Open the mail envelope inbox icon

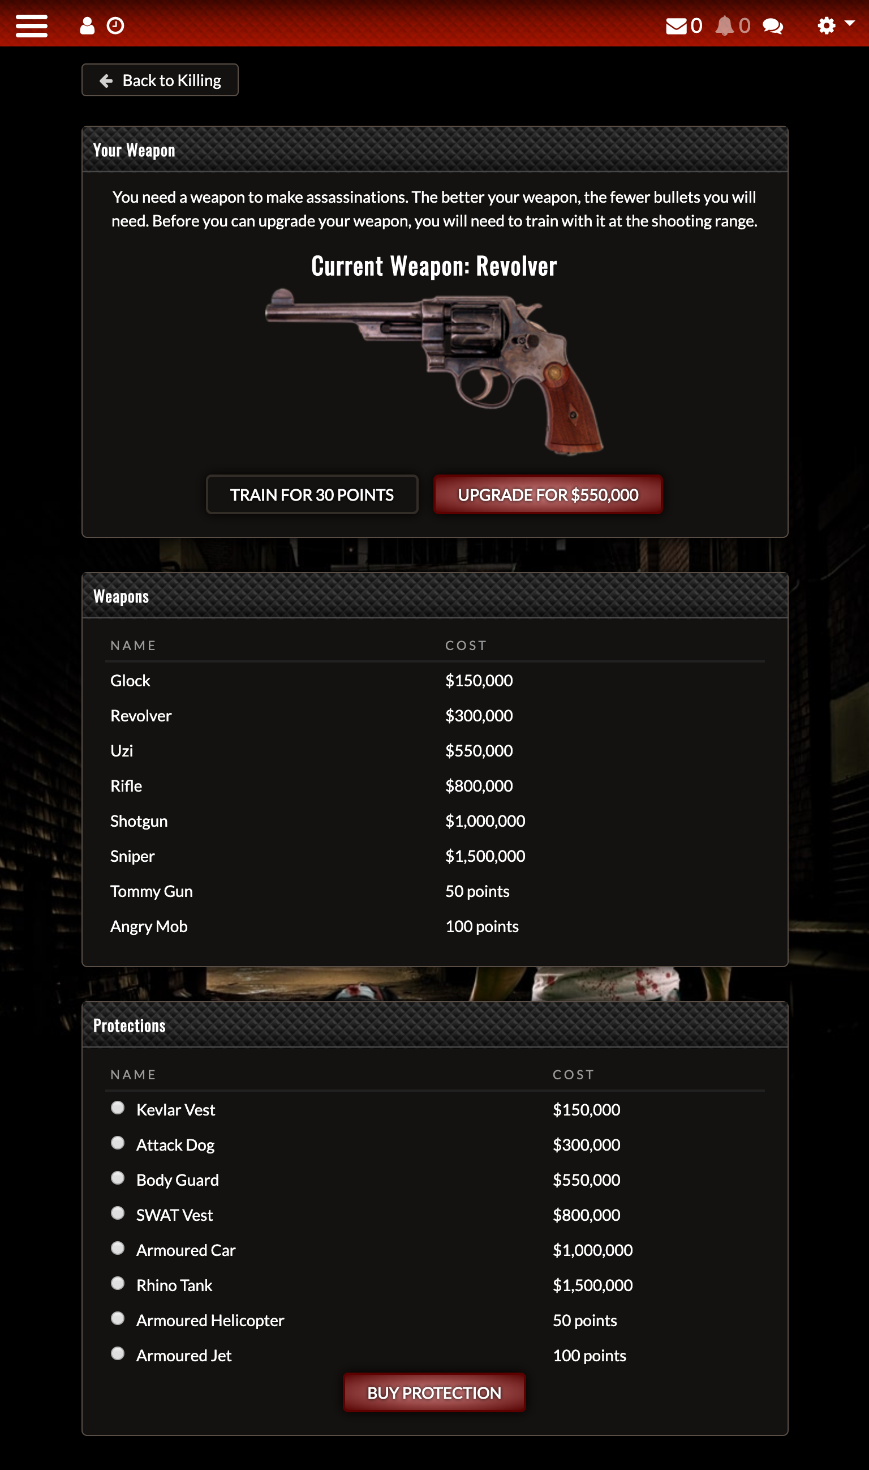pyautogui.click(x=676, y=26)
